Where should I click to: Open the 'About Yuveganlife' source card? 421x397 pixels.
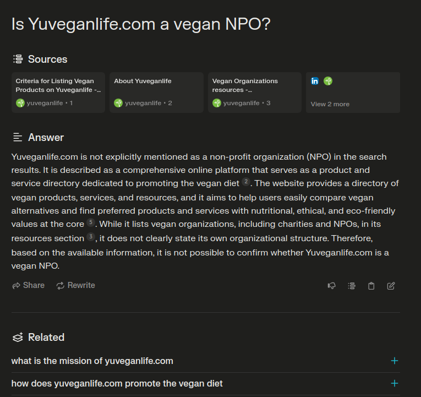click(156, 93)
